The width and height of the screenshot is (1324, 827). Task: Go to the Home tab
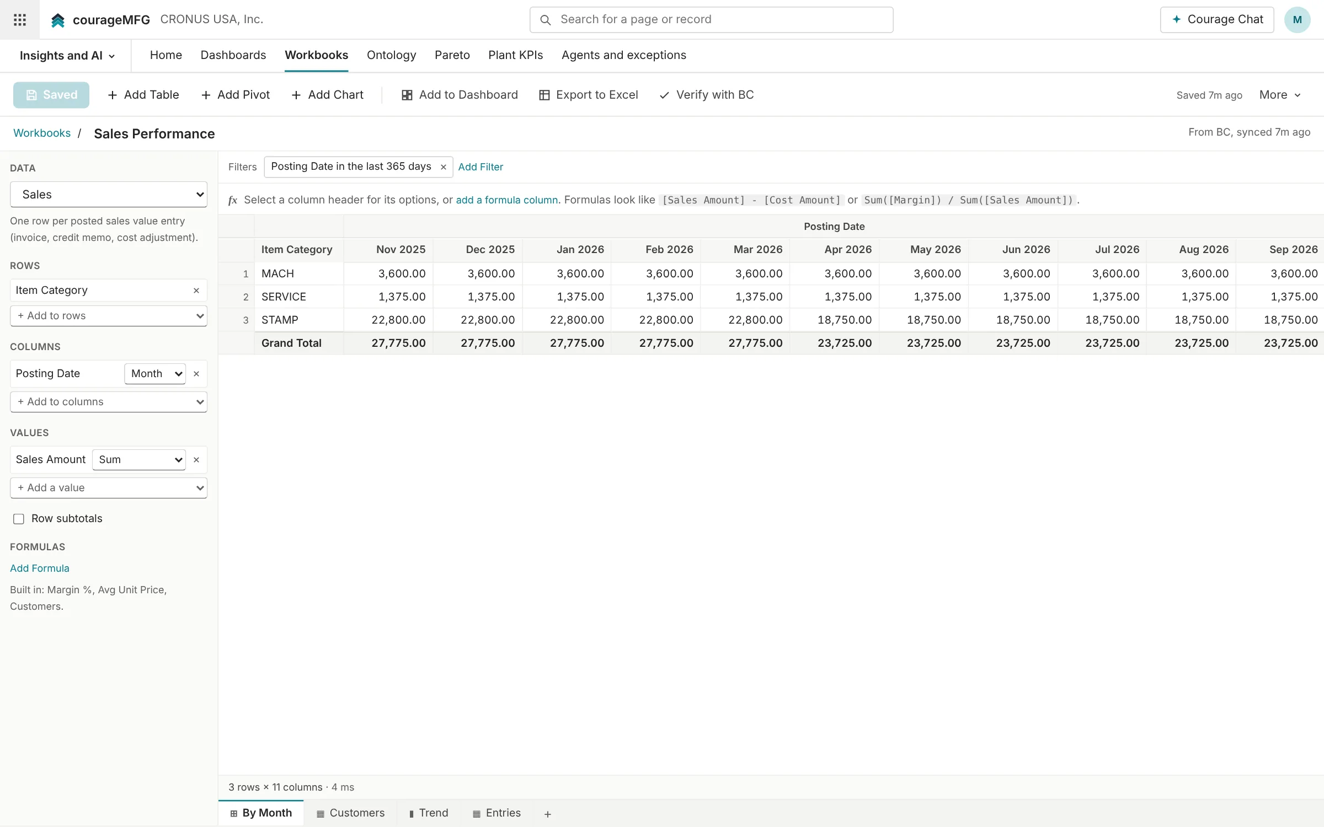tap(166, 55)
